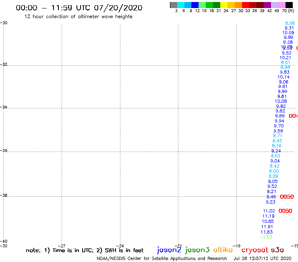
Task: Click the cryosat satellite label
Action: (x=255, y=250)
